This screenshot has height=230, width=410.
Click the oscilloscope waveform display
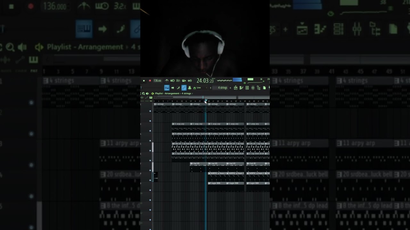(x=225, y=80)
